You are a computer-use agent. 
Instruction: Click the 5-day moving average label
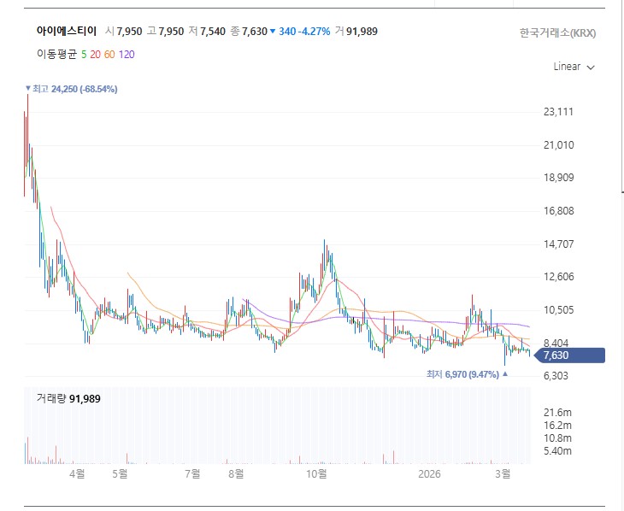(84, 55)
